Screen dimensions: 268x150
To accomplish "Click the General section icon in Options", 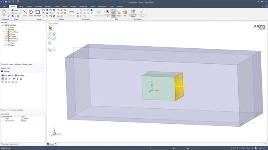I will (2, 71).
